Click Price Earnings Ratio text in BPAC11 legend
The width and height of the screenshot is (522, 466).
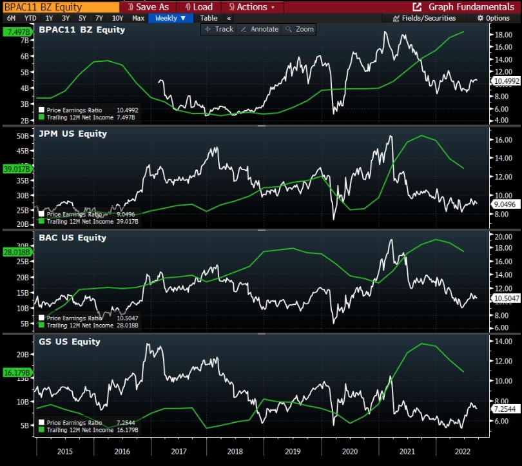point(74,110)
